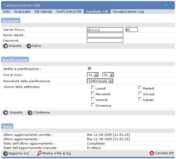Tick the Domenica checkbox
Viewport: 176px width, 159px height.
[x=93, y=105]
